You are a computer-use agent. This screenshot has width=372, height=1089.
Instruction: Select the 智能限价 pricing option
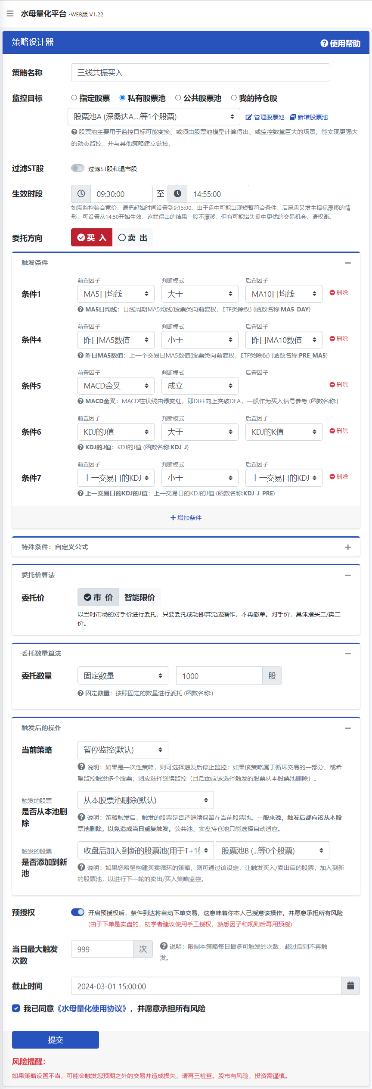[139, 597]
